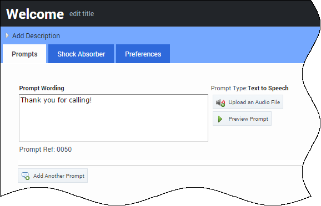Click the edit title link
Viewport: 321px width, 206px height.
coord(82,14)
